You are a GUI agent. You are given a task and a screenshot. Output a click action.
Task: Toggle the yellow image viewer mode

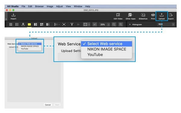tap(29, 24)
